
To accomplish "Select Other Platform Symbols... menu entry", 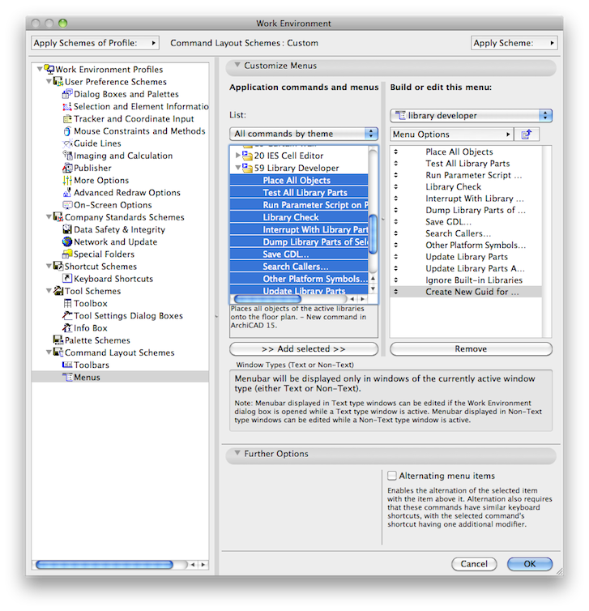I will pyautogui.click(x=466, y=245).
